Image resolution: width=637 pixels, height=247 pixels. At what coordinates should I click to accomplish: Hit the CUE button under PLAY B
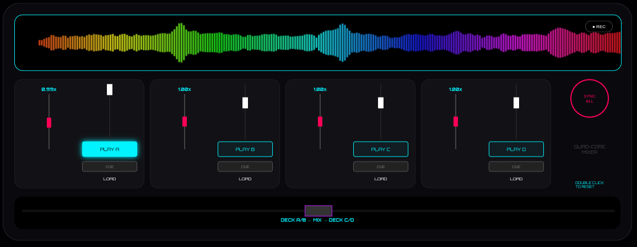245,167
